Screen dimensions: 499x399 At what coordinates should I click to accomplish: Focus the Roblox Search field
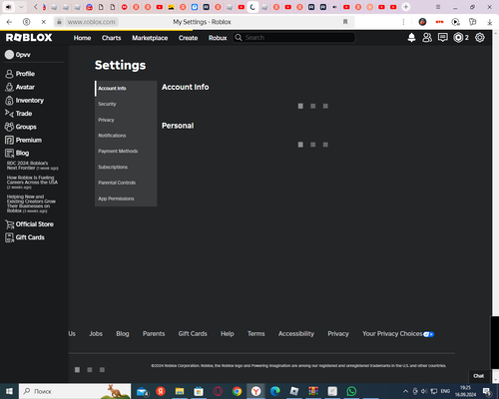[294, 38]
